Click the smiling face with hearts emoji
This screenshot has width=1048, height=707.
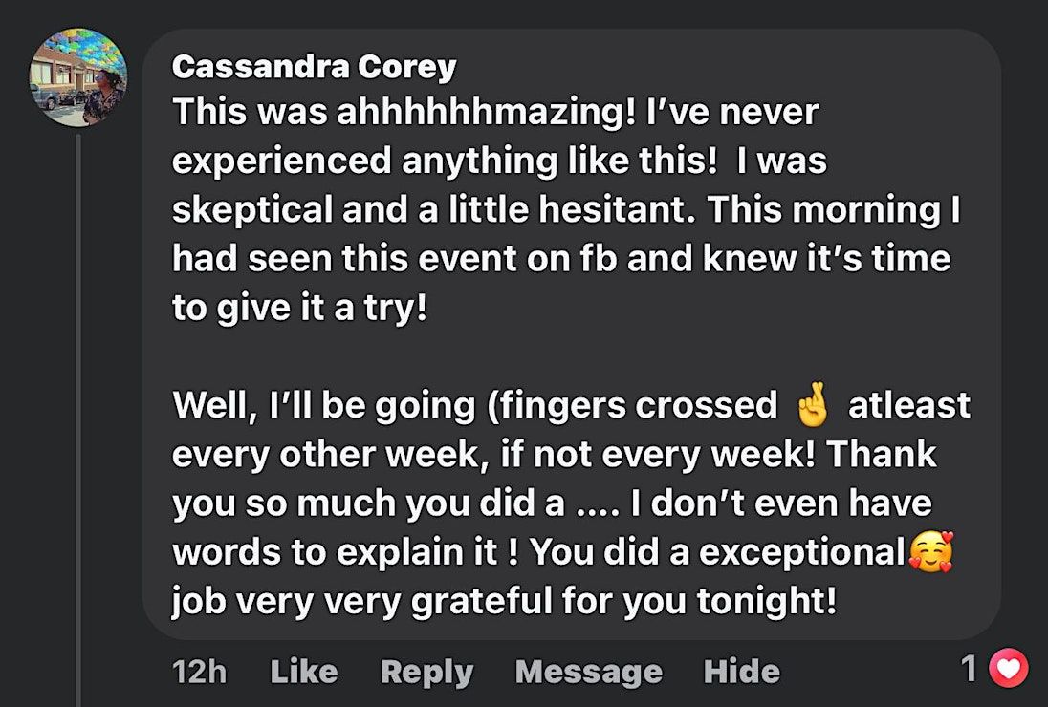click(931, 554)
